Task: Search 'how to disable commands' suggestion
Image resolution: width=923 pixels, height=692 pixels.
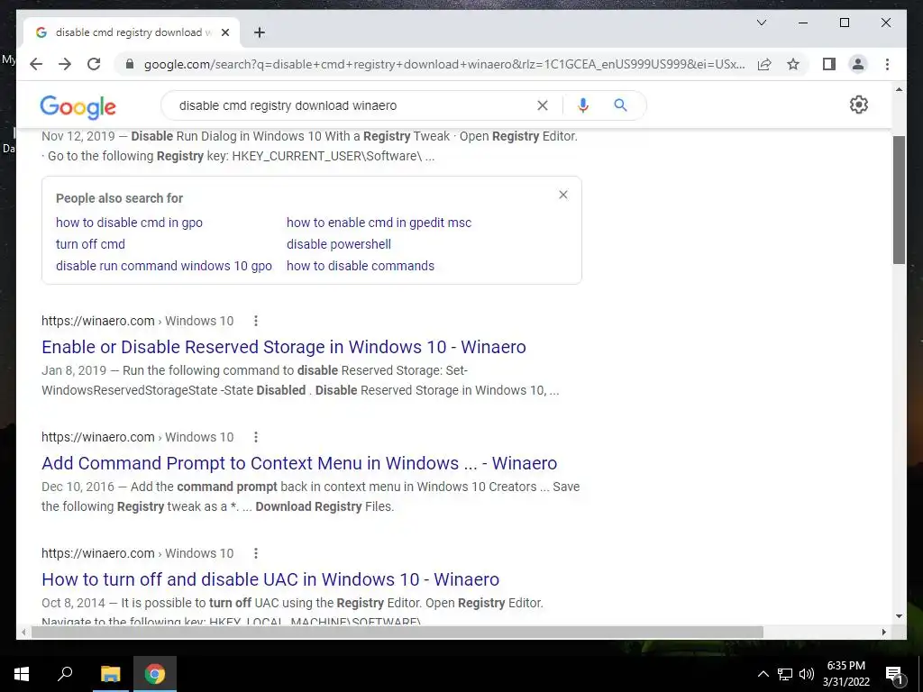Action: pos(361,266)
